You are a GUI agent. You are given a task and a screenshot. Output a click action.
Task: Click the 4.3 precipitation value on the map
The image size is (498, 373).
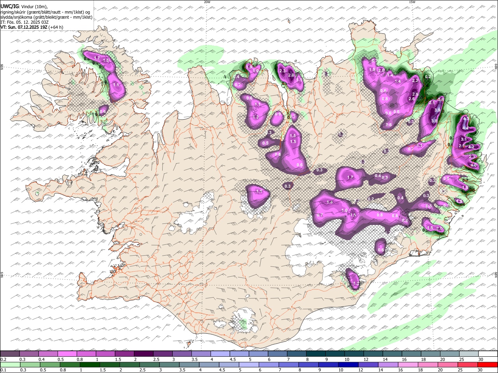[x=466, y=119]
